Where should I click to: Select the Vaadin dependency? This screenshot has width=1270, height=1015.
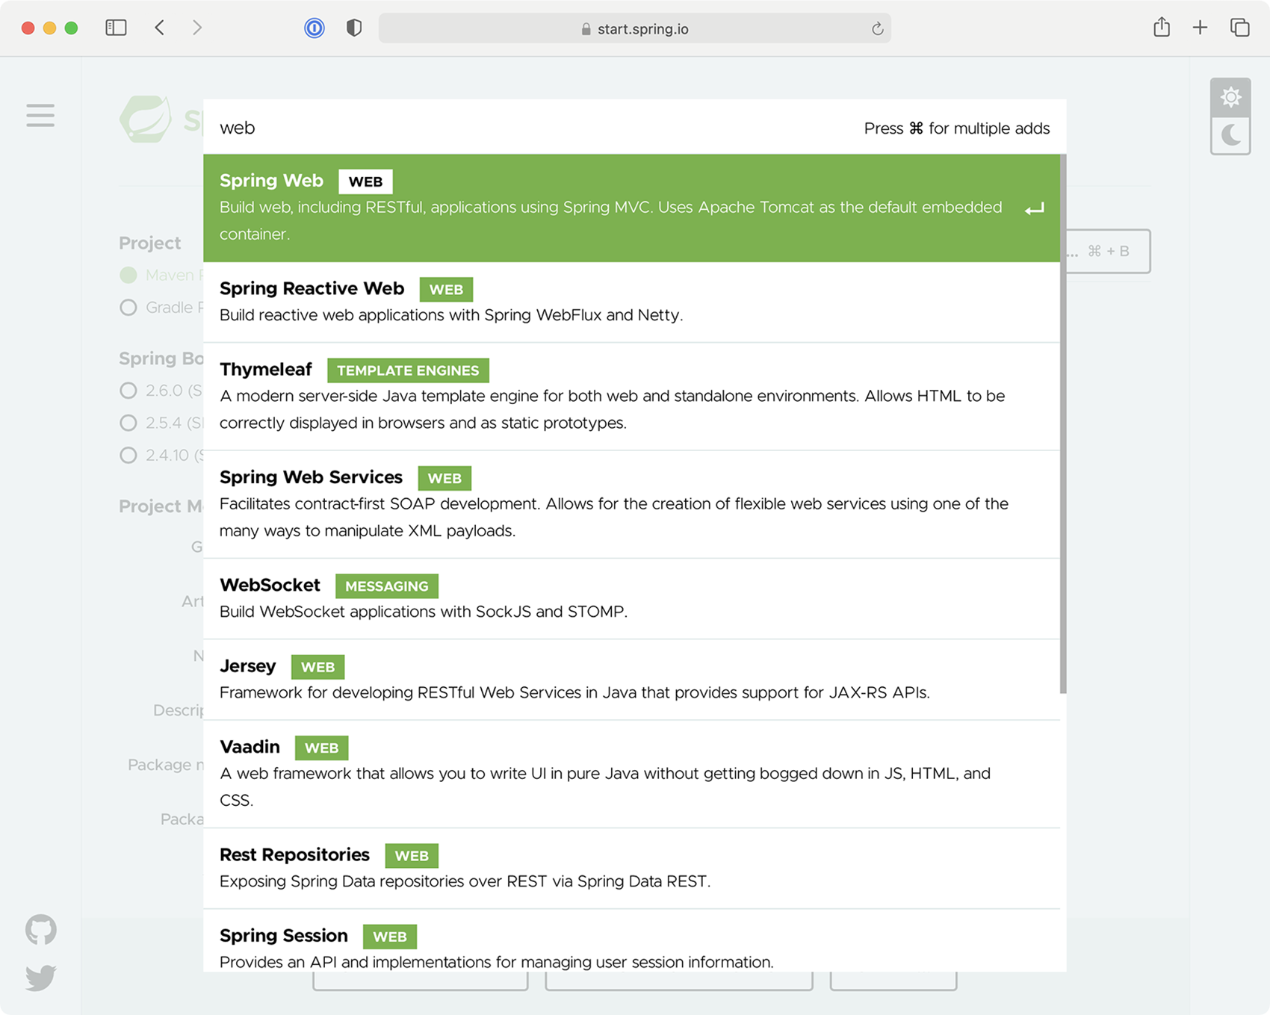coord(631,774)
